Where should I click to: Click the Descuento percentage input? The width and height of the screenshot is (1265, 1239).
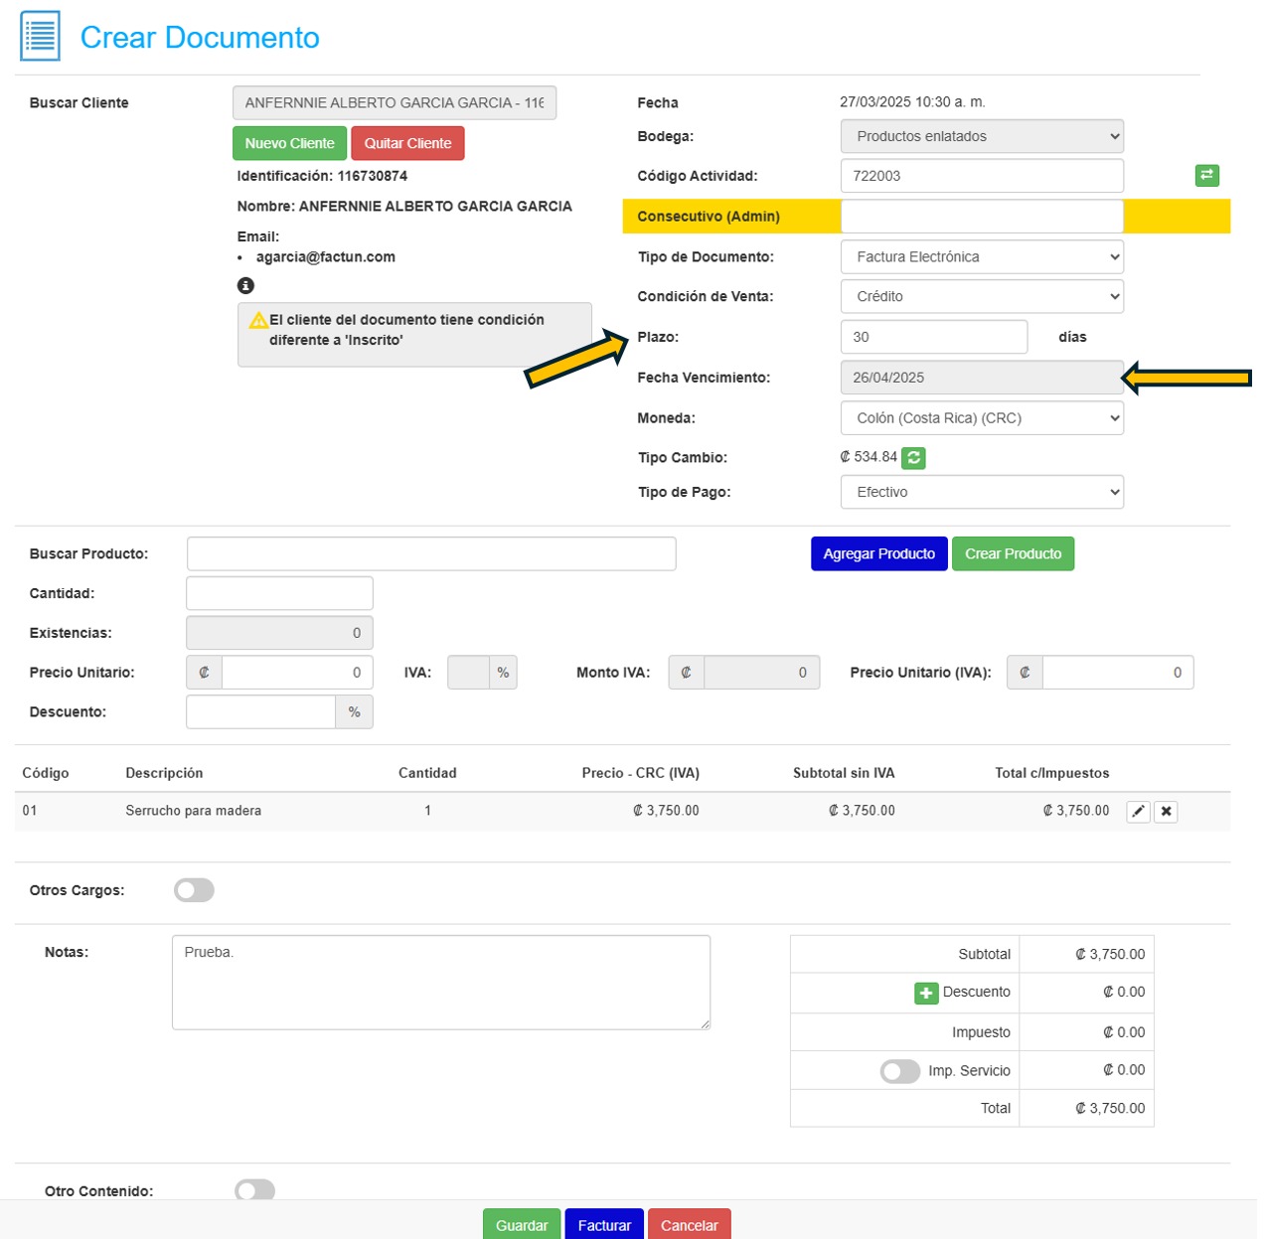[x=261, y=712]
